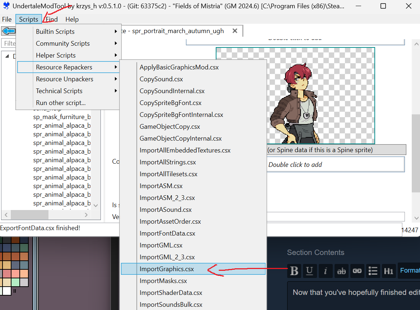
Task: Click the blue back arrow navigation icon
Action: coord(9,31)
